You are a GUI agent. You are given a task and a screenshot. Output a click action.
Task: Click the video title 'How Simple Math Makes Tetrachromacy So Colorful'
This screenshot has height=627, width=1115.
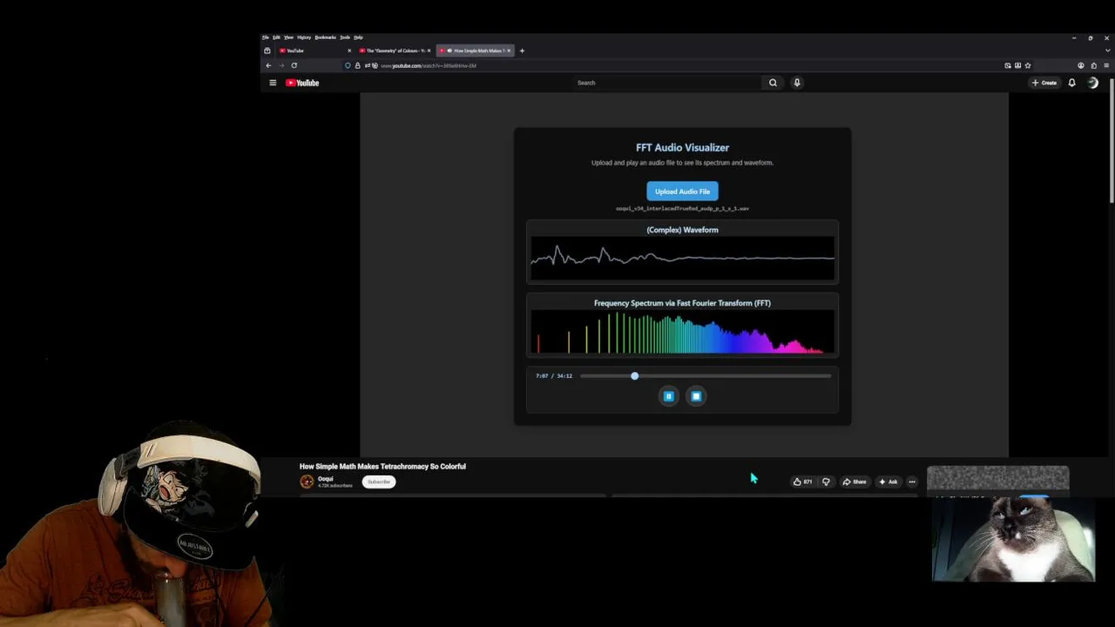coord(382,466)
